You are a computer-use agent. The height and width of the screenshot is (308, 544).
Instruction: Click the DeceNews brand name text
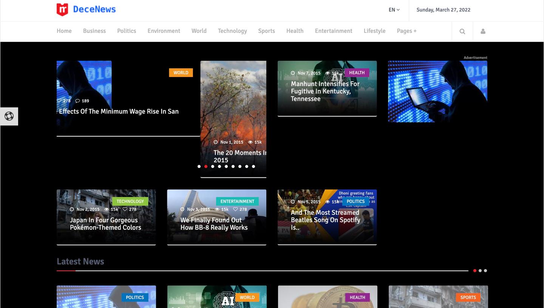pos(94,9)
